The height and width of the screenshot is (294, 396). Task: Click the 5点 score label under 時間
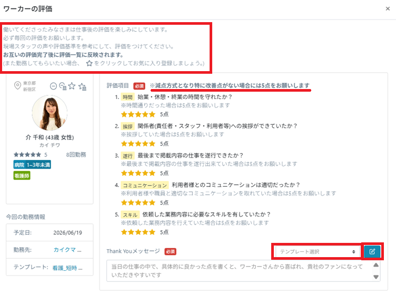click(164, 114)
